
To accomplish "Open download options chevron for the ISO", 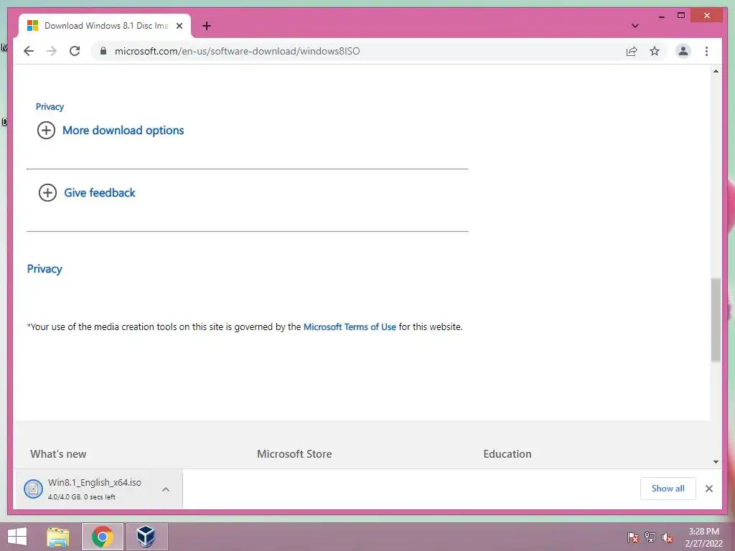I will click(166, 489).
